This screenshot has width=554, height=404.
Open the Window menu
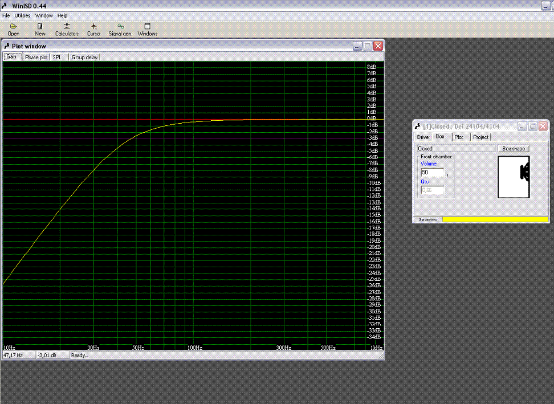point(44,15)
